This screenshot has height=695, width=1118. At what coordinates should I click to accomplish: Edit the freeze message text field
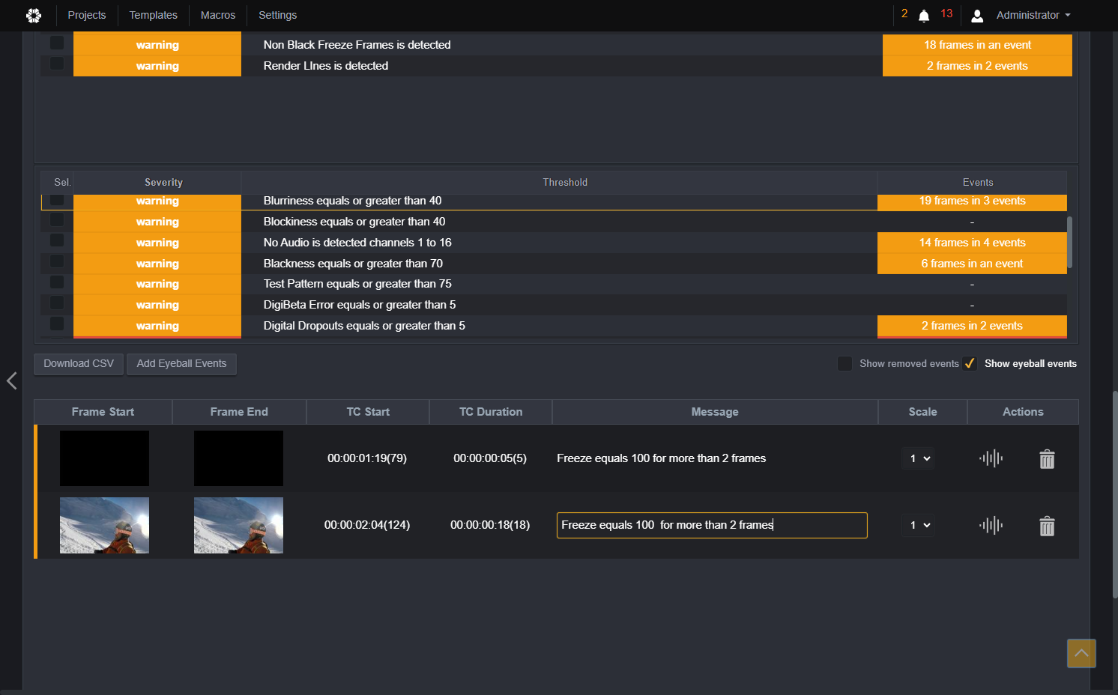(712, 525)
